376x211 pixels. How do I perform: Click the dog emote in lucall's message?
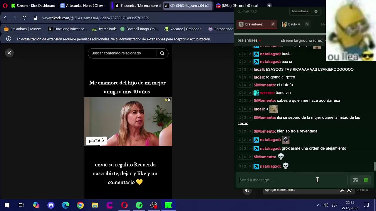[x=273, y=109]
